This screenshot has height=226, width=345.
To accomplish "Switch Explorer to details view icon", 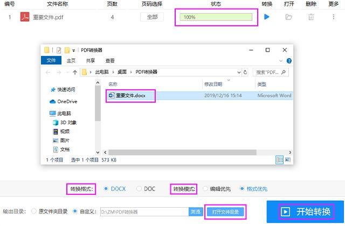I will (279, 160).
